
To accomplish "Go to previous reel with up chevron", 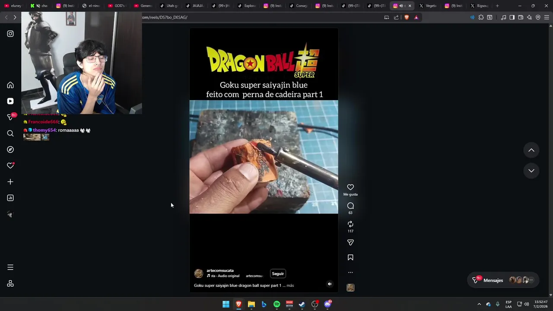I will (531, 150).
